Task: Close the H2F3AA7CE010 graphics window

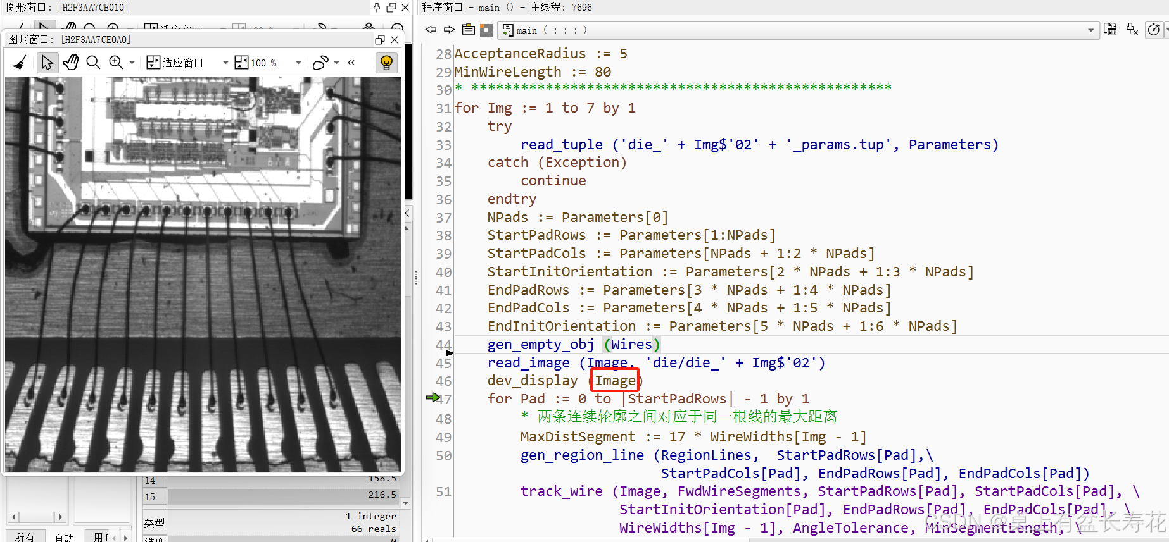Action: coord(405,8)
